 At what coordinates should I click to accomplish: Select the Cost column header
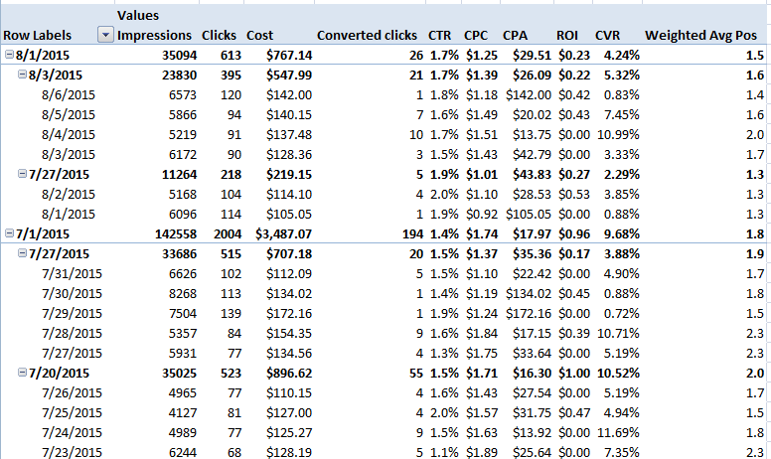click(x=259, y=36)
